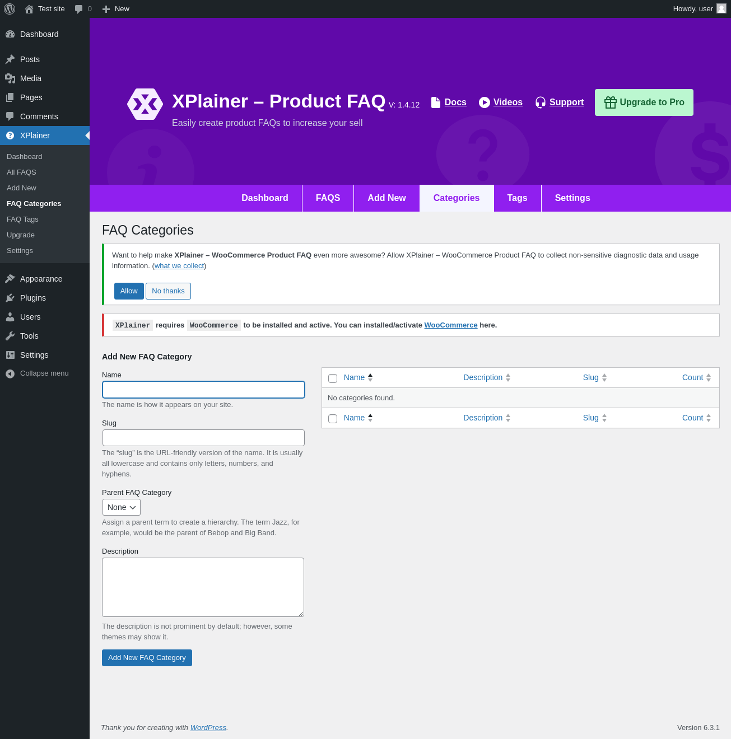Click the Add New FAQ Category button
The height and width of the screenshot is (739, 731).
pyautogui.click(x=147, y=658)
